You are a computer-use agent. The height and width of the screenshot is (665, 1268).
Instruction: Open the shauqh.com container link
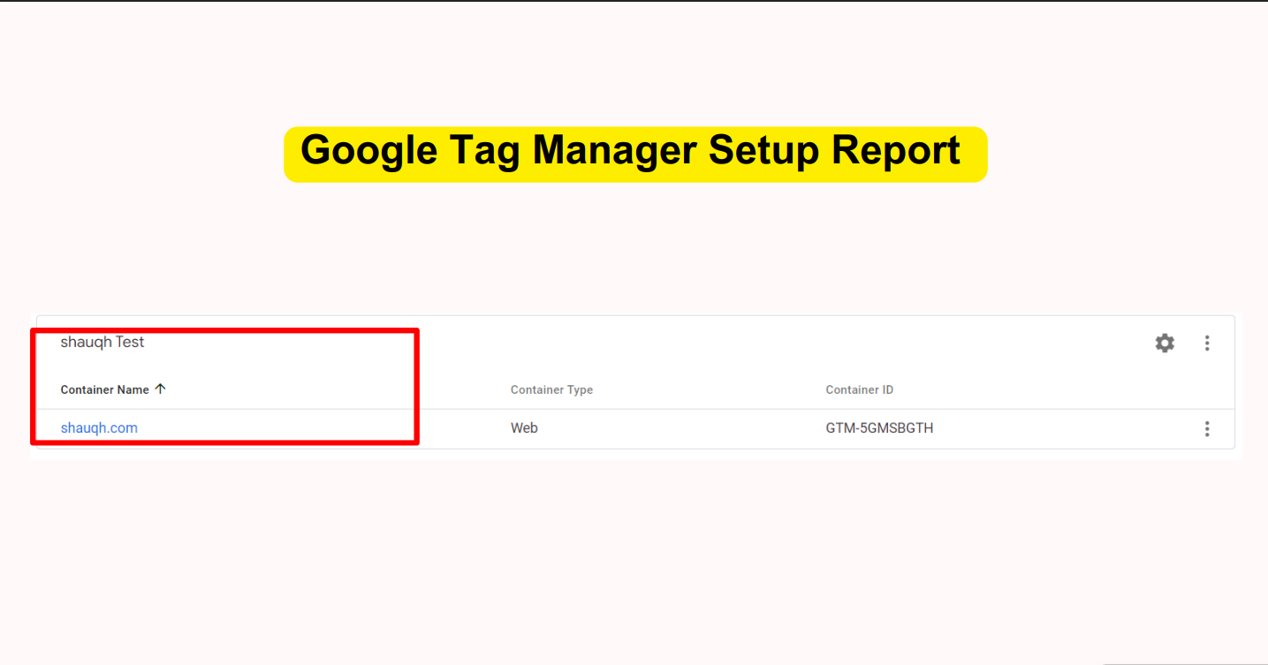tap(99, 428)
